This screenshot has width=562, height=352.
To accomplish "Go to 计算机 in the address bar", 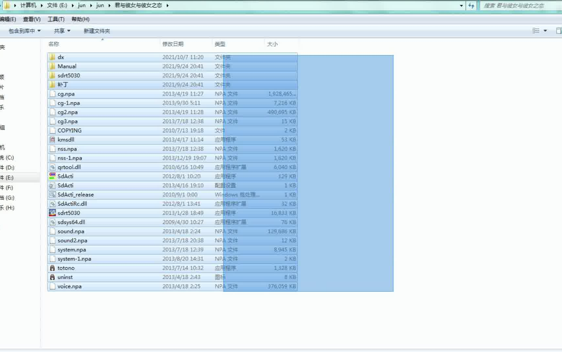I will pos(28,6).
